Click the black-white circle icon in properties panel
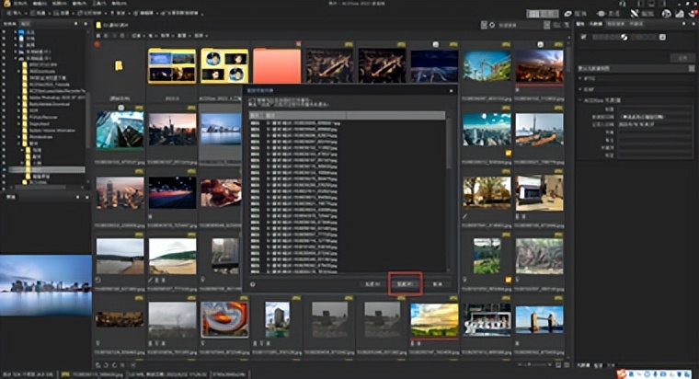 pyautogui.click(x=625, y=37)
